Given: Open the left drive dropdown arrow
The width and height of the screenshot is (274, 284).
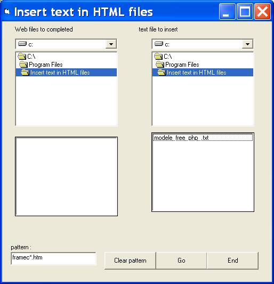Looking at the screenshot, I should (x=111, y=44).
